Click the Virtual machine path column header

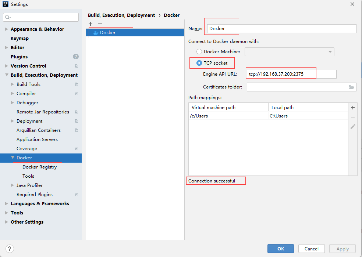(x=228, y=108)
